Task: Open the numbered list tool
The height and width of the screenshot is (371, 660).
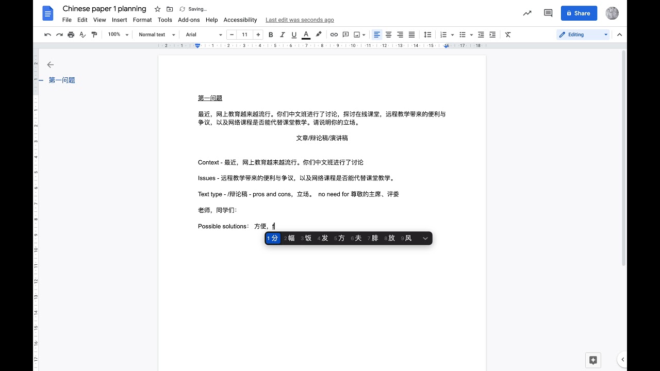Action: (443, 35)
